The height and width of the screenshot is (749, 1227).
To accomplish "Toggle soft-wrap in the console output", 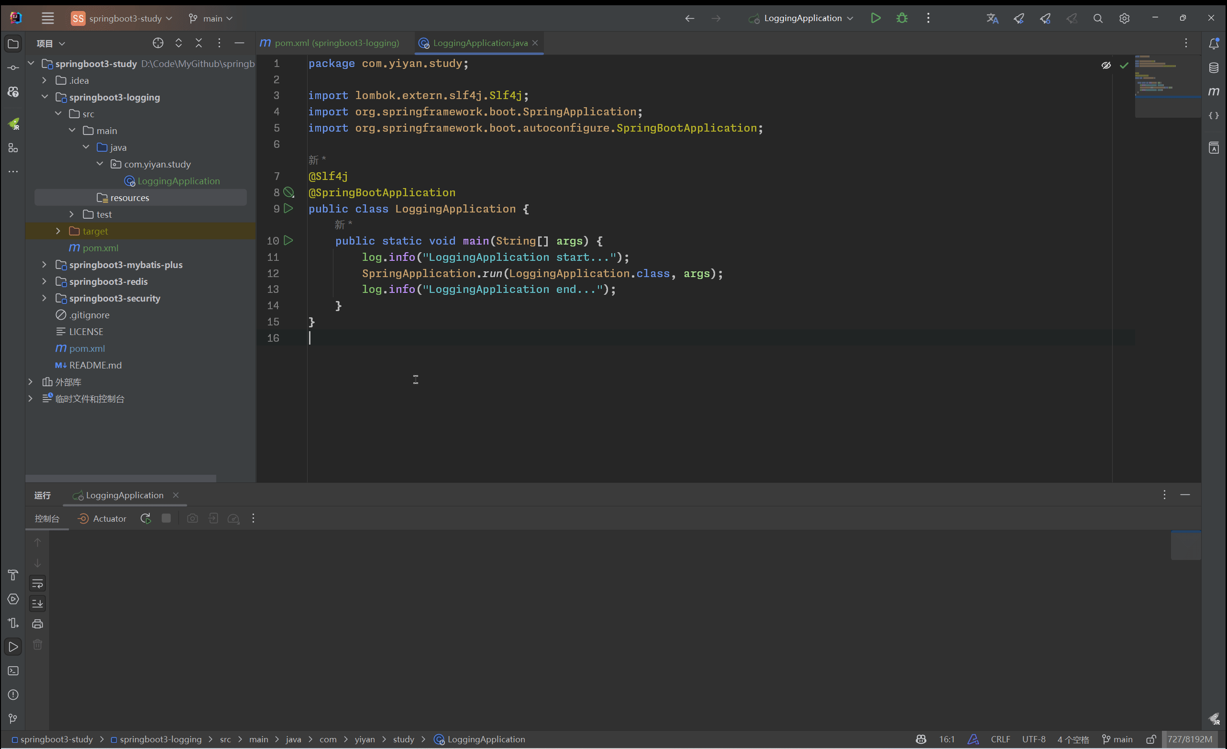I will [37, 583].
